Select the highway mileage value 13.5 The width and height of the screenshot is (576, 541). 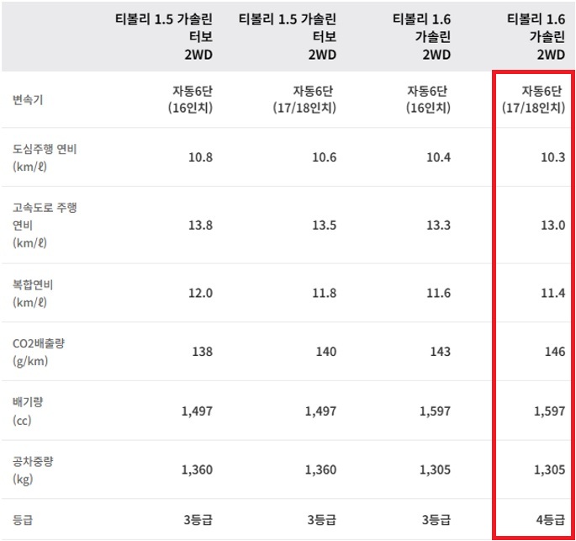(x=325, y=225)
